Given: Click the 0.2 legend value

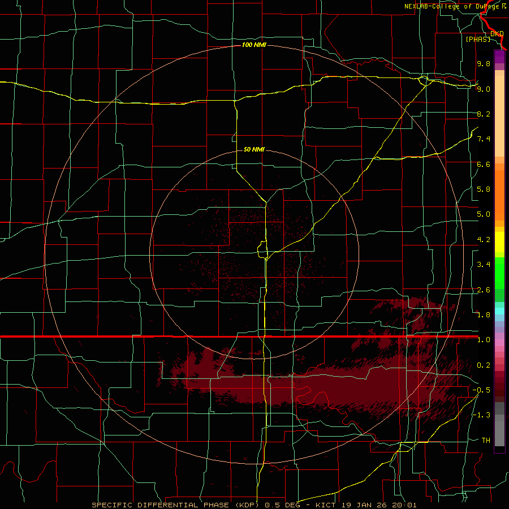Looking at the screenshot, I should point(484,365).
